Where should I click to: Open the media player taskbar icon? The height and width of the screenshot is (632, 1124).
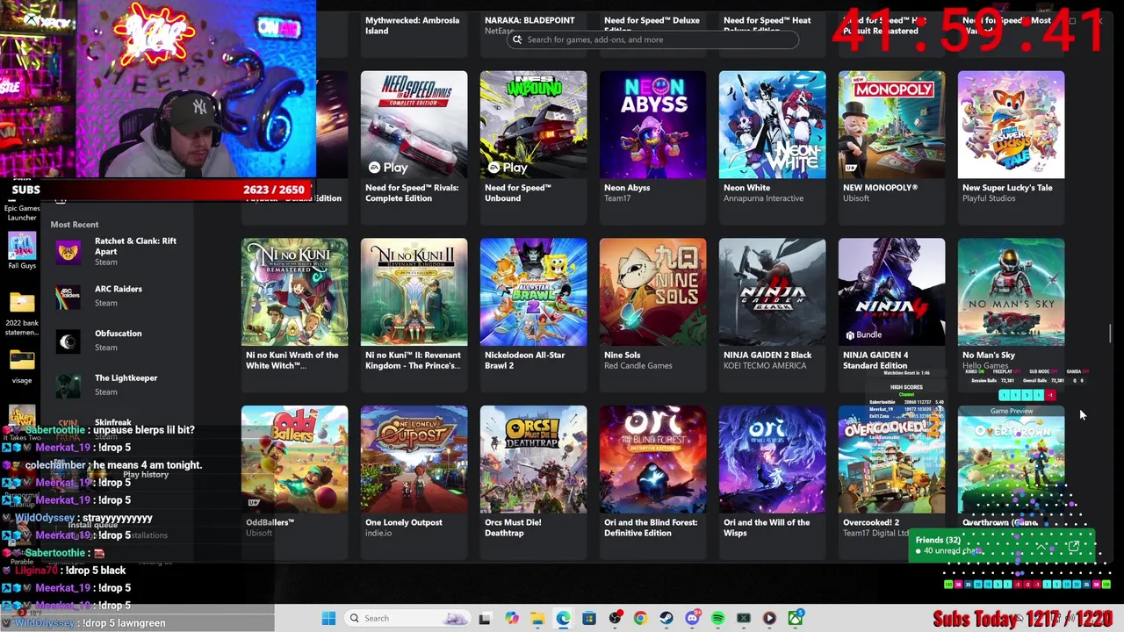click(769, 618)
